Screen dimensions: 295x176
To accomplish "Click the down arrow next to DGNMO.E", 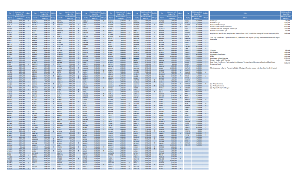I will (x=78, y=25).
